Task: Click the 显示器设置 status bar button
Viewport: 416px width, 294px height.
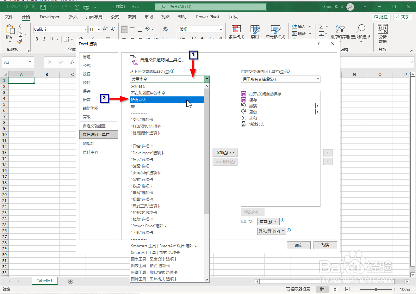Action: click(298, 289)
